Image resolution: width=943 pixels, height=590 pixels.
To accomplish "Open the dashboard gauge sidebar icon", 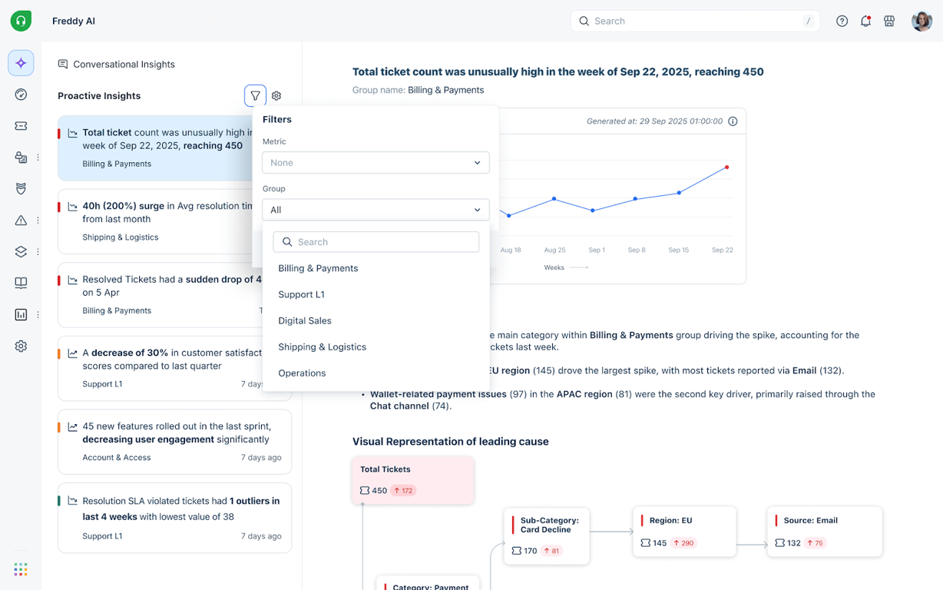I will click(x=21, y=94).
